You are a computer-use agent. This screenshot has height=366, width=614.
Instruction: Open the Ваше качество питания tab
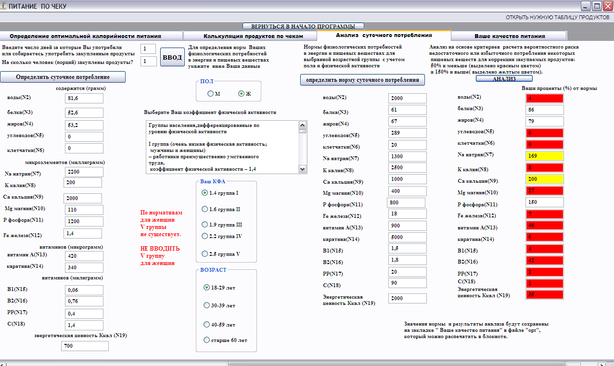click(509, 36)
